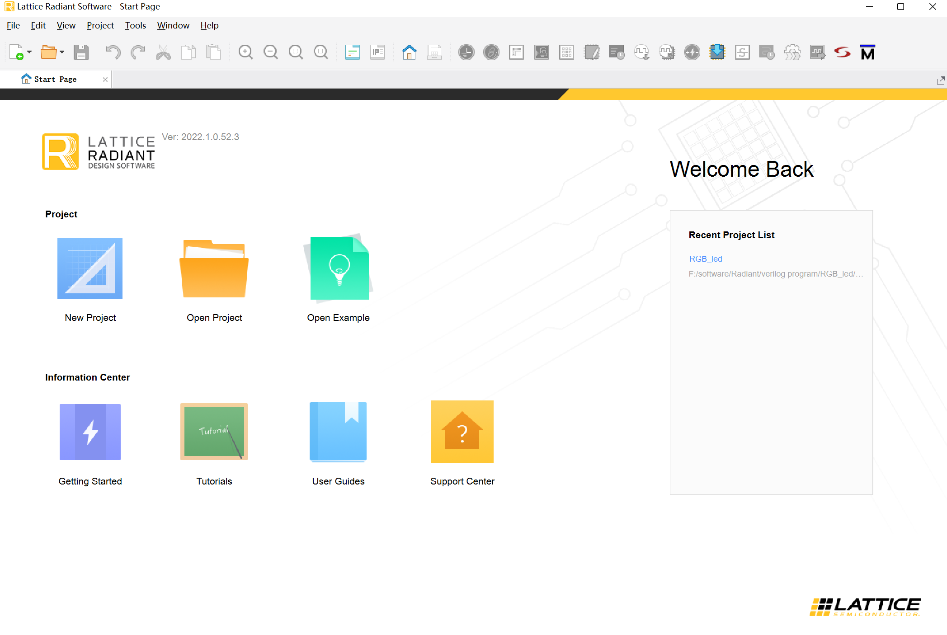Viewport: 947px width, 635px height.
Task: Open the Reveal Analyzer chip waveform icon
Action: [667, 52]
